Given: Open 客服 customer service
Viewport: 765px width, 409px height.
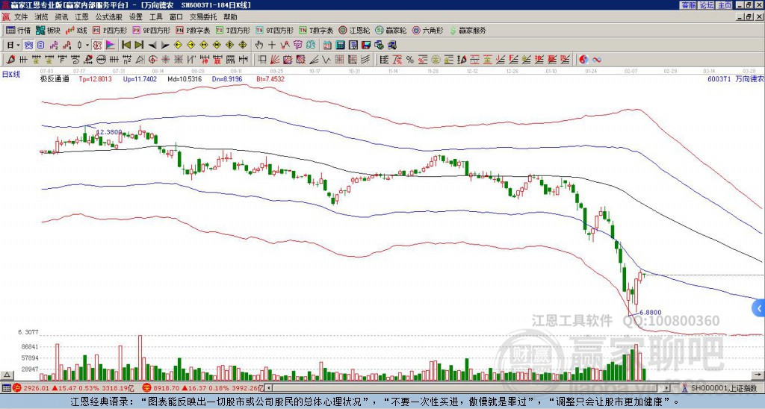Looking at the screenshot, I should point(688,5).
